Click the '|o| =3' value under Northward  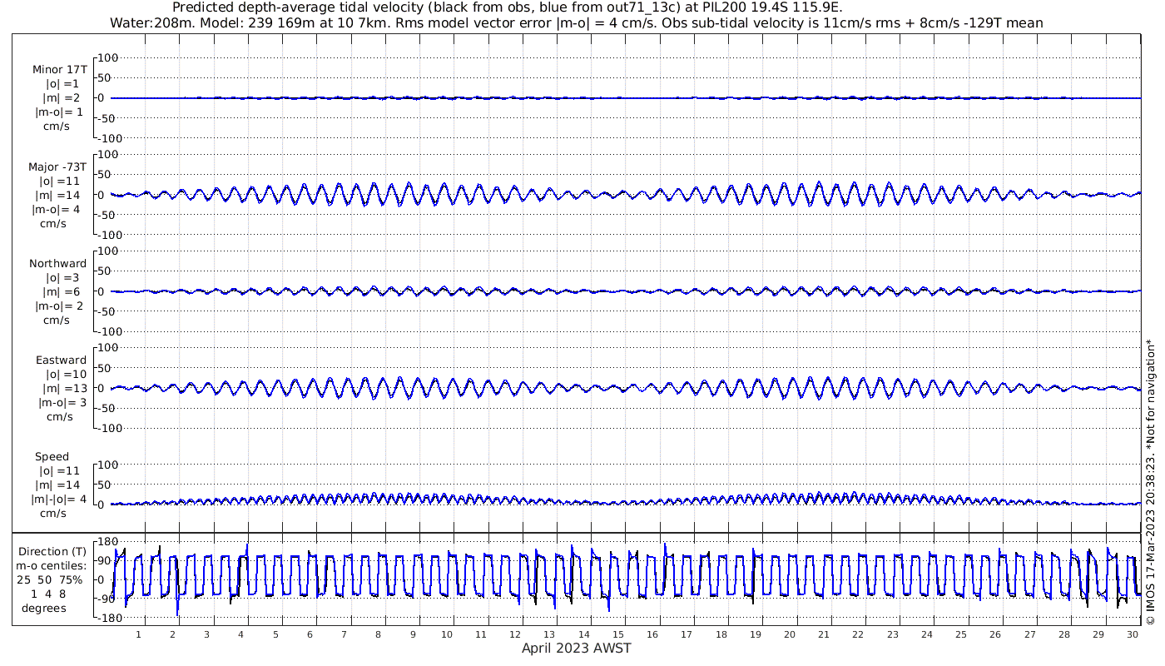62,277
